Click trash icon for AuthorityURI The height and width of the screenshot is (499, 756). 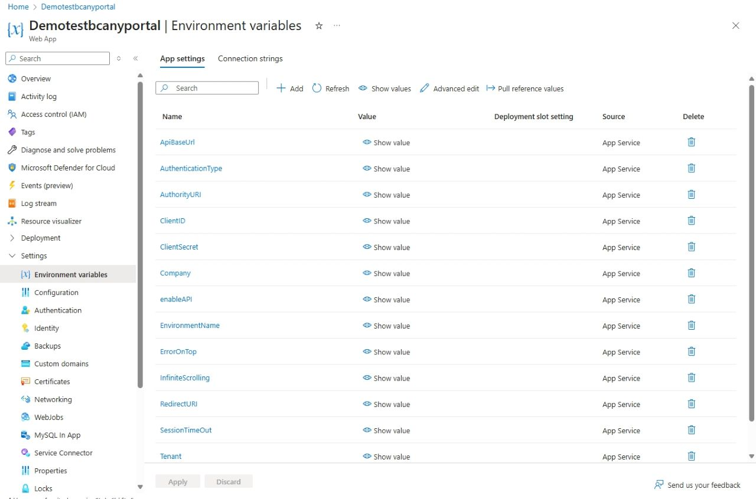pyautogui.click(x=692, y=195)
